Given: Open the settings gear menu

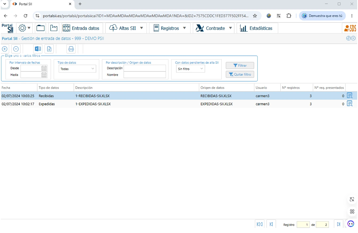Looking at the screenshot, I should tap(24, 28).
